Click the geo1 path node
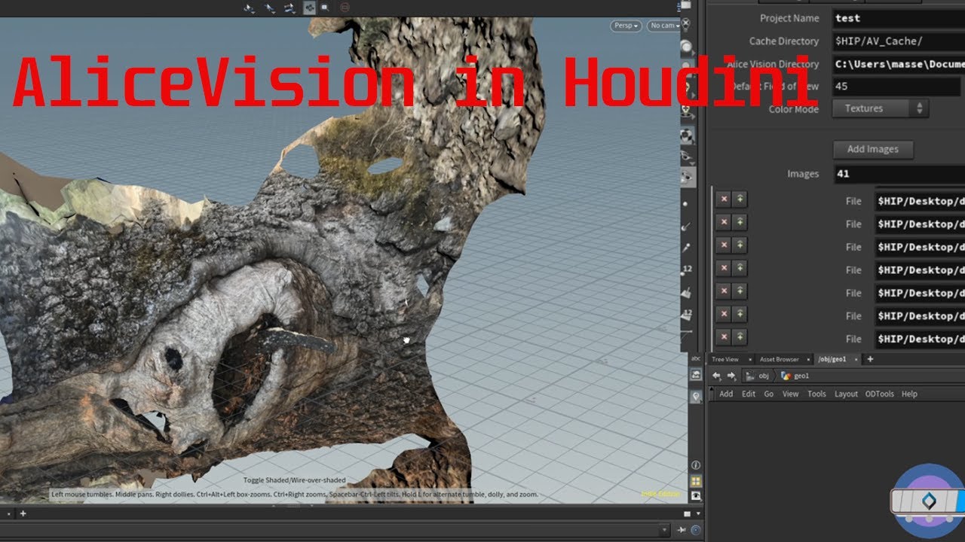965x542 pixels. 795,376
